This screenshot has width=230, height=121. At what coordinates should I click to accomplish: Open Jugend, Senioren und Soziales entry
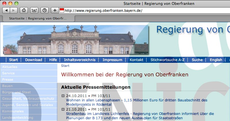pos(29,105)
